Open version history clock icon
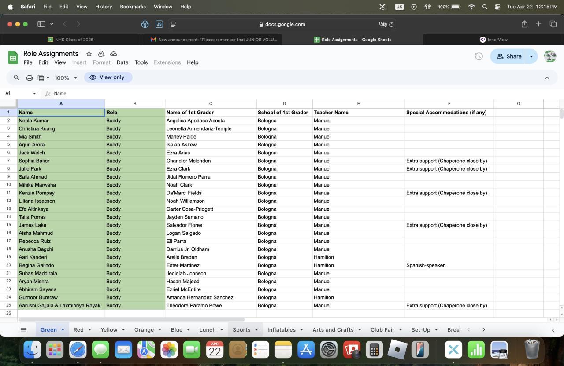The image size is (564, 366). pyautogui.click(x=479, y=56)
